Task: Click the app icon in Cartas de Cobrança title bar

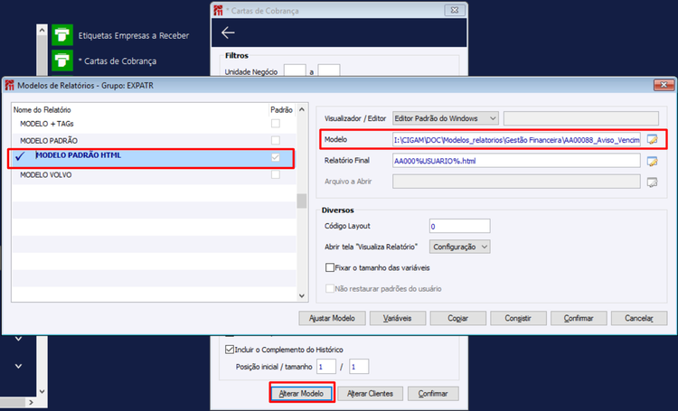Action: pyautogui.click(x=219, y=10)
